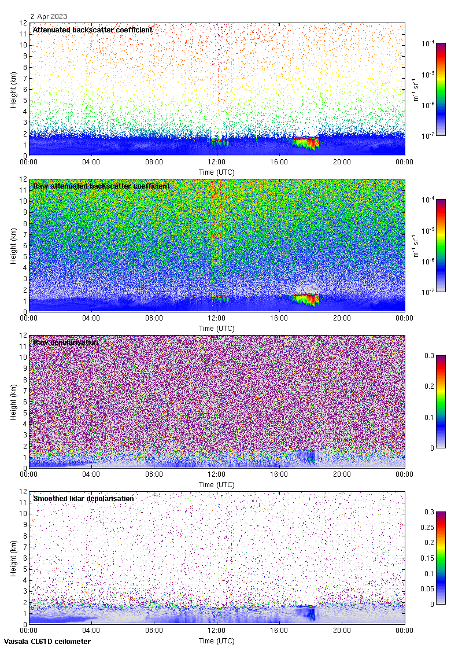Click the "0.05" tick on the smoothed depolarisation colorbar
Image resolution: width=451 pixels, height=648 pixels.
(x=427, y=589)
